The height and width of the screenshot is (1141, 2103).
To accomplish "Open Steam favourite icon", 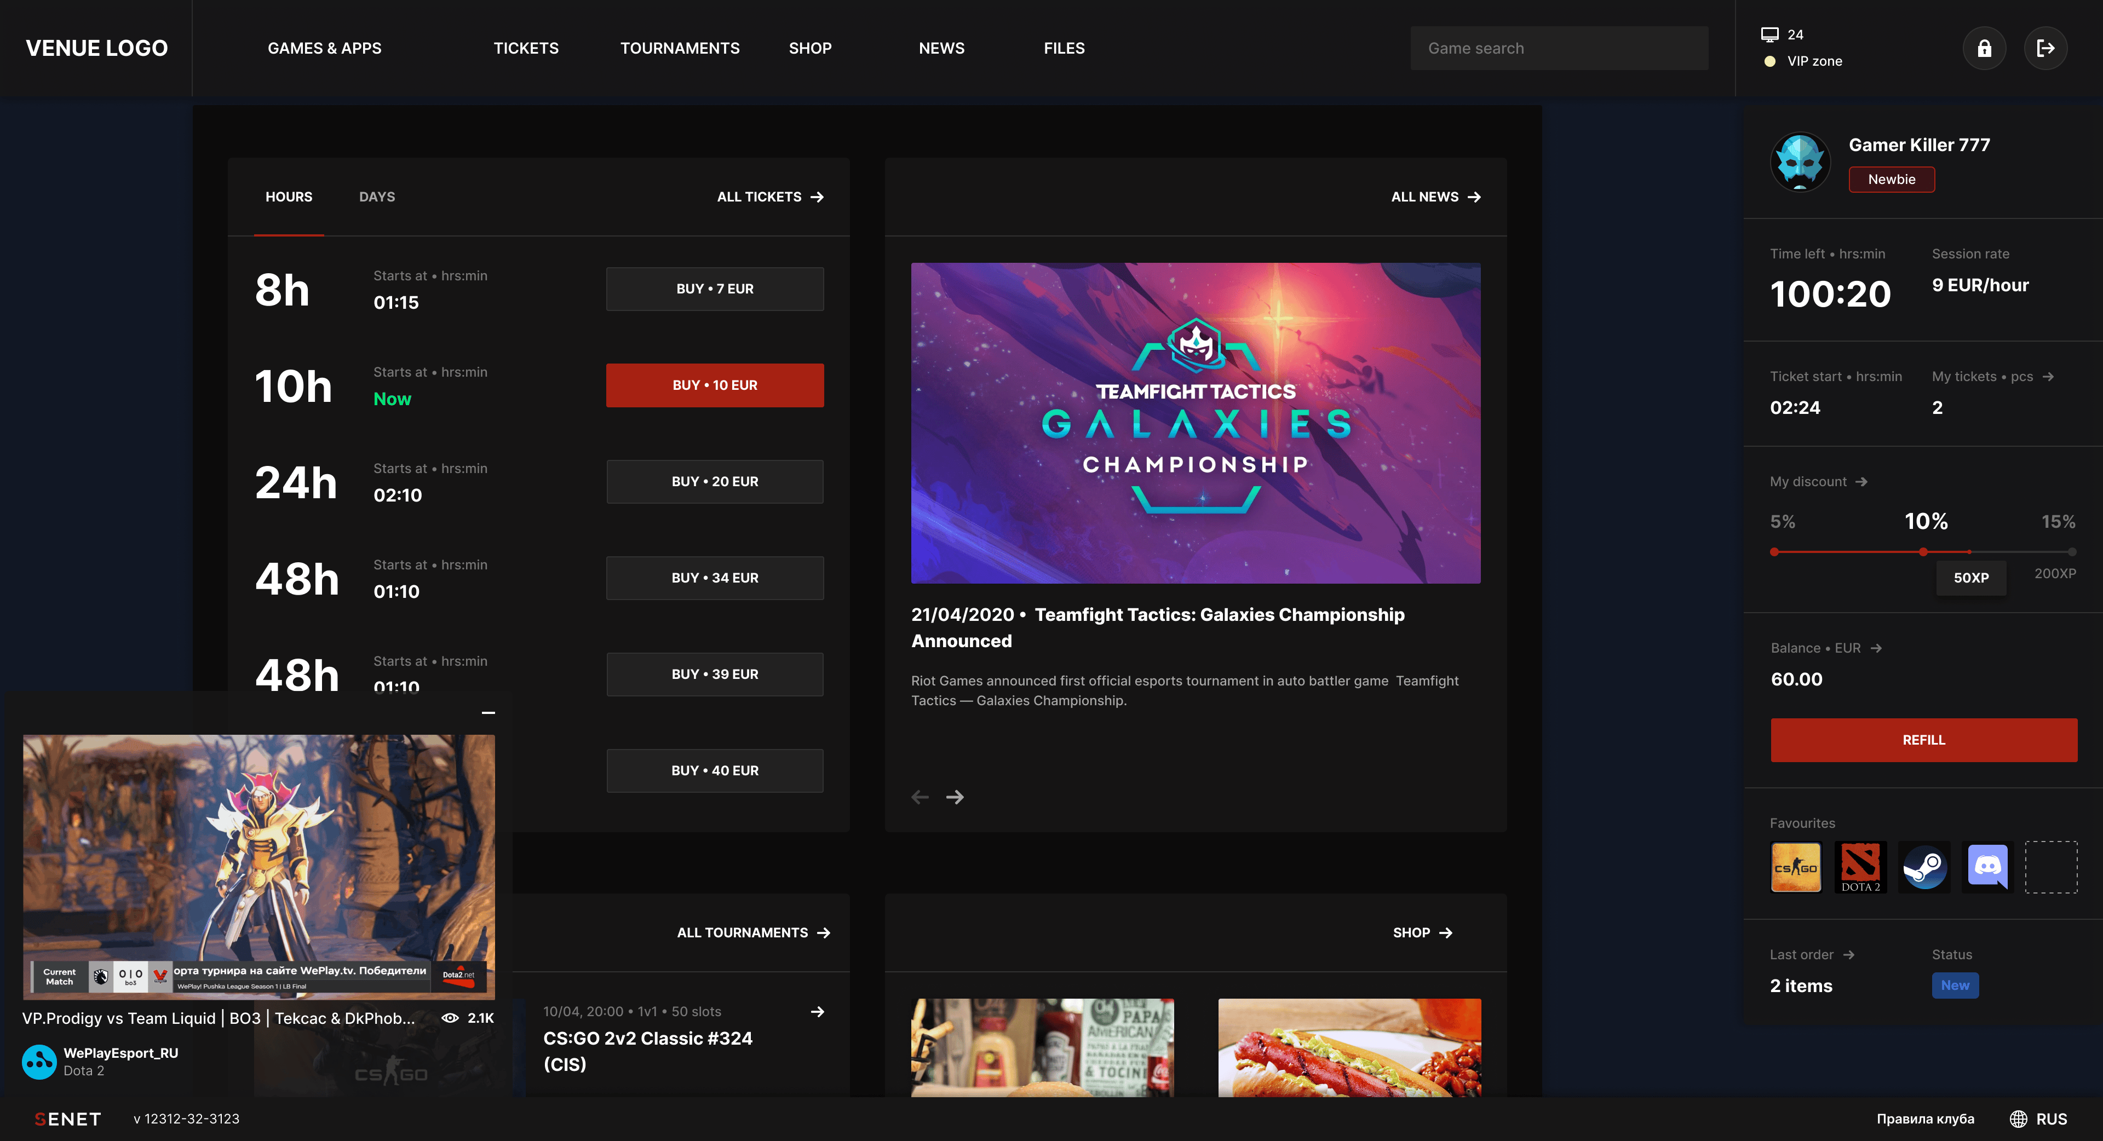I will (1924, 867).
